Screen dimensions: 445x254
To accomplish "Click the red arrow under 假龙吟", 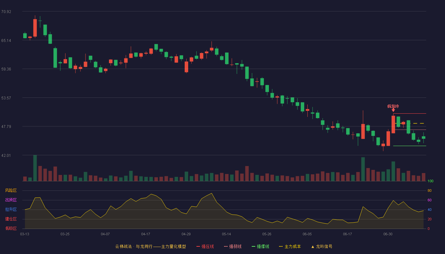I will [393, 110].
